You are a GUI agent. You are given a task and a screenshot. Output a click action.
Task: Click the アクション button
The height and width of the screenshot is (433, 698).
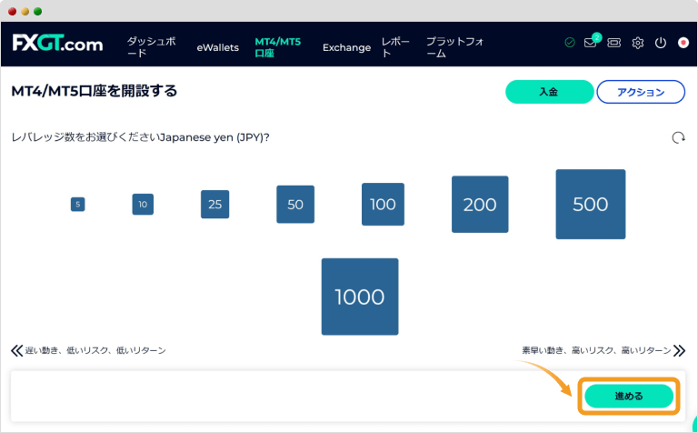[641, 92]
